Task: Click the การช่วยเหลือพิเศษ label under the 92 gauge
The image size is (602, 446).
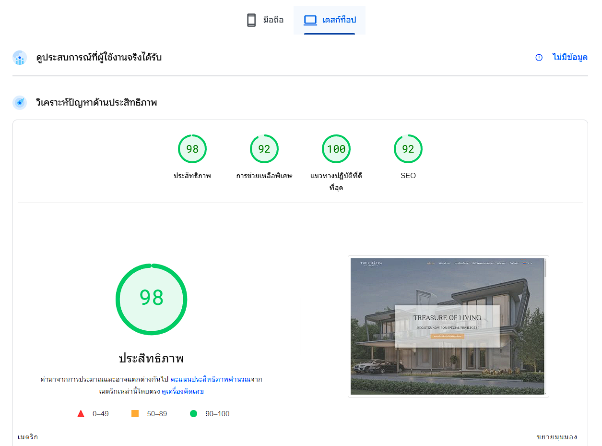Action: (264, 176)
